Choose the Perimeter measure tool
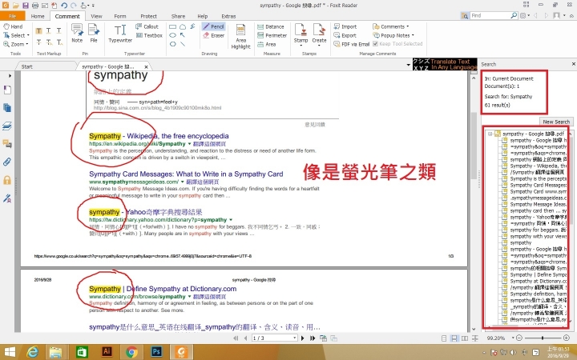The height and width of the screenshot is (360, 577). coord(272,35)
